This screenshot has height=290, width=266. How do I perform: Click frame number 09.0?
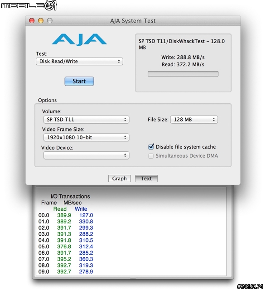coord(44,272)
